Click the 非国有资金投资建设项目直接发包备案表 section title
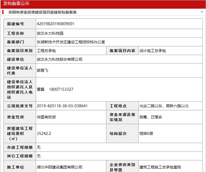The image size is (206, 172). coord(43,12)
